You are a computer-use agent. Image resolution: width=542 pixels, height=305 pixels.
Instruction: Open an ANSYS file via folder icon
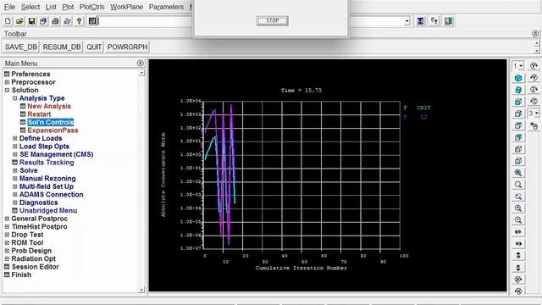click(x=19, y=21)
